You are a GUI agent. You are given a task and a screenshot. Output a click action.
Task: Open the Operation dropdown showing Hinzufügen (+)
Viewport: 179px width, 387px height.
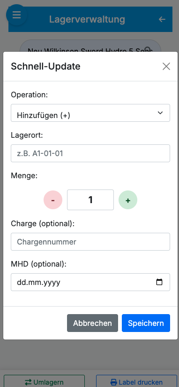[90, 113]
